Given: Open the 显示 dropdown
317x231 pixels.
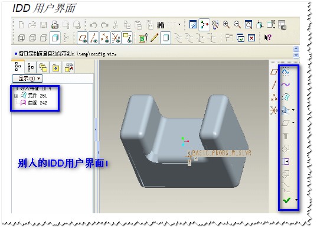Looking at the screenshot, I should (x=28, y=79).
